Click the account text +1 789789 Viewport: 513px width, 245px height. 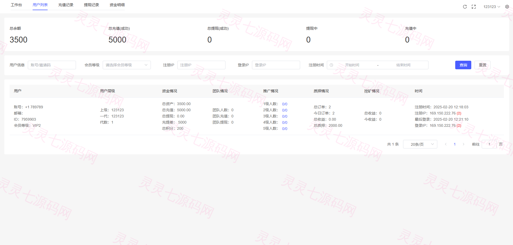34,107
